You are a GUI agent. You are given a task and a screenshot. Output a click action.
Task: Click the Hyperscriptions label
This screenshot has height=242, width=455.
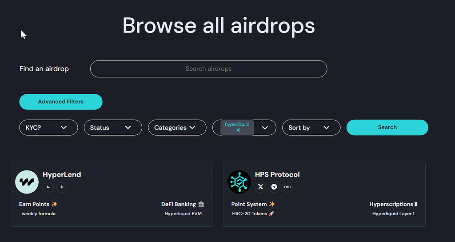393,204
